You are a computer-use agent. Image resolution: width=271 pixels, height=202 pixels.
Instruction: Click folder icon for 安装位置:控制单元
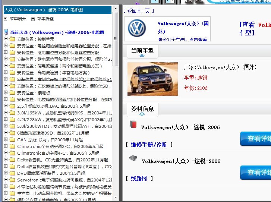point(12,39)
